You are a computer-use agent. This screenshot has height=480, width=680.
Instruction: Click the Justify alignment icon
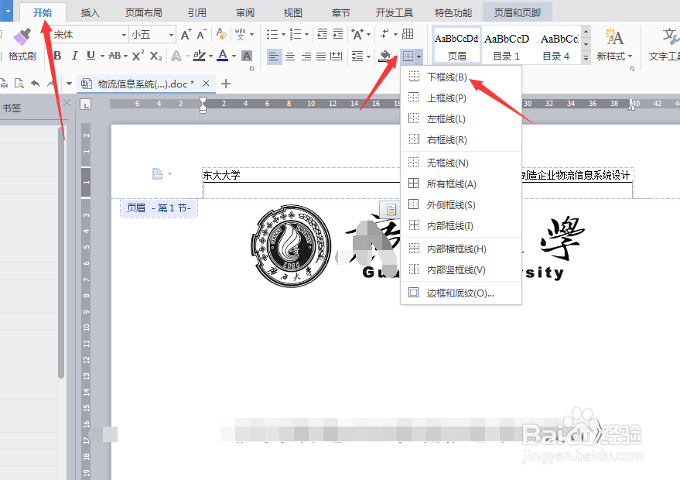(x=321, y=57)
